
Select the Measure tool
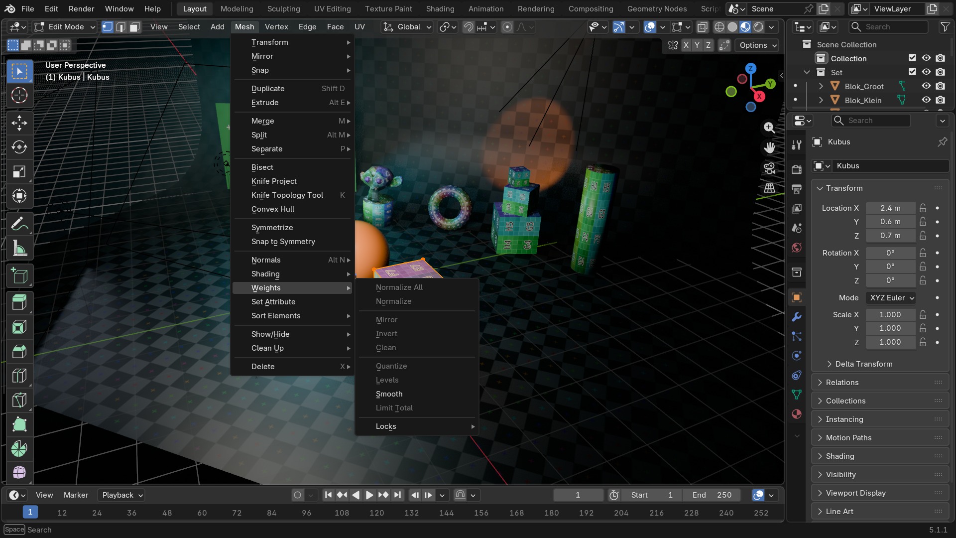click(x=19, y=248)
